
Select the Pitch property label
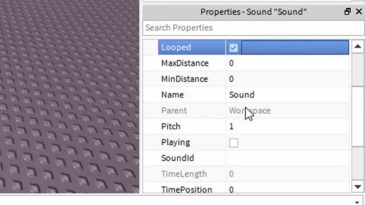[171, 126]
